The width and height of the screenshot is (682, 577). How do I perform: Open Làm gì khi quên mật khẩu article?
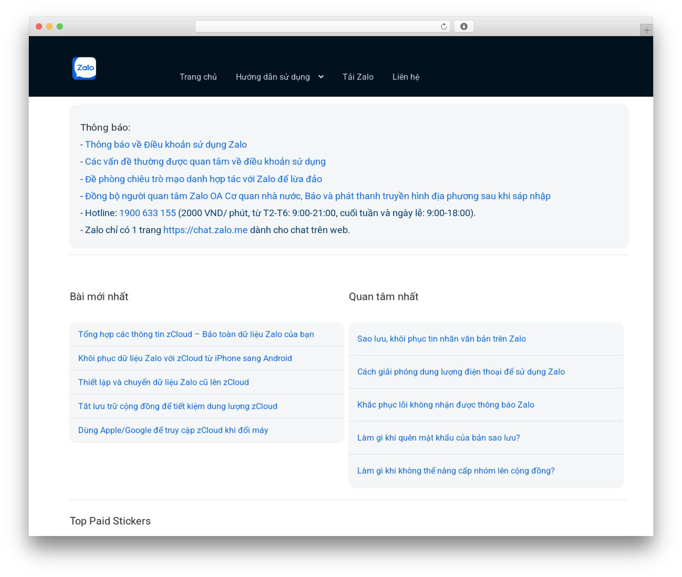[x=439, y=438]
